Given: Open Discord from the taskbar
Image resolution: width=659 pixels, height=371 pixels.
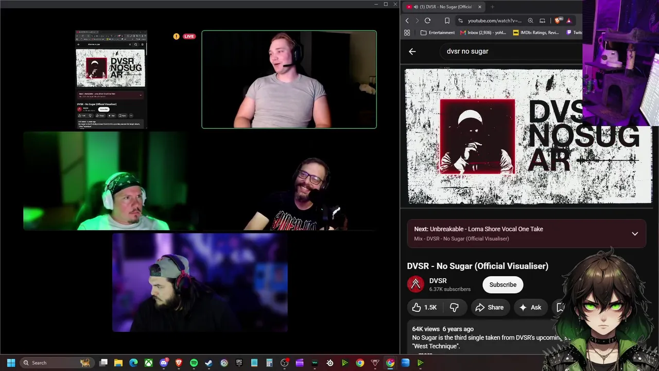Looking at the screenshot, I should coord(164,363).
